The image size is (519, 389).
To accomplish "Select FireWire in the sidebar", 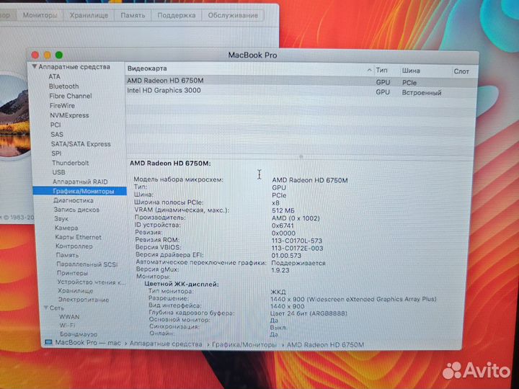I will (62, 105).
